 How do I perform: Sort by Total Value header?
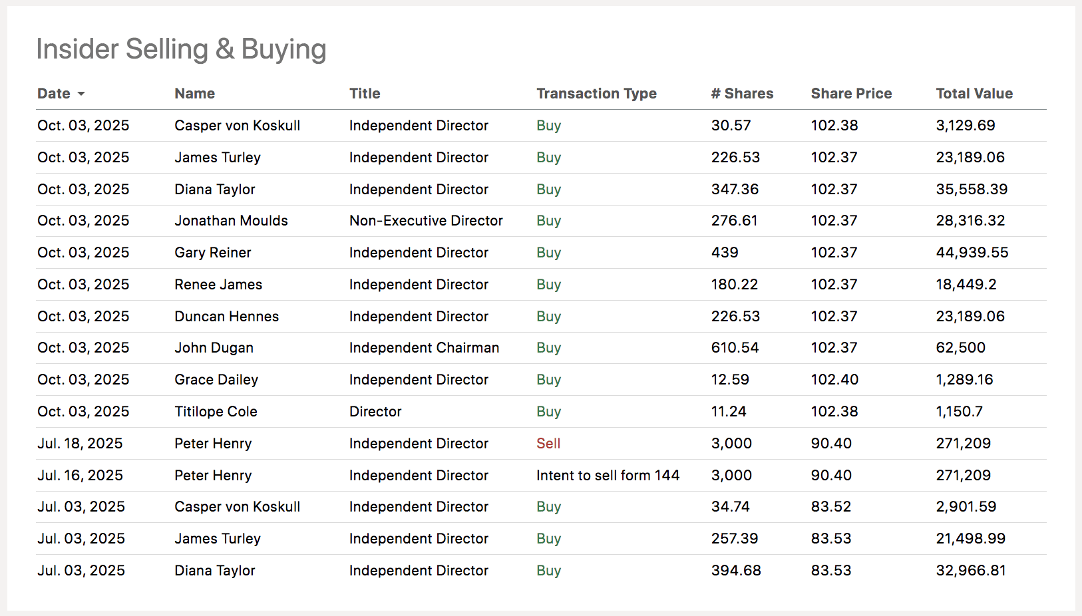(974, 94)
